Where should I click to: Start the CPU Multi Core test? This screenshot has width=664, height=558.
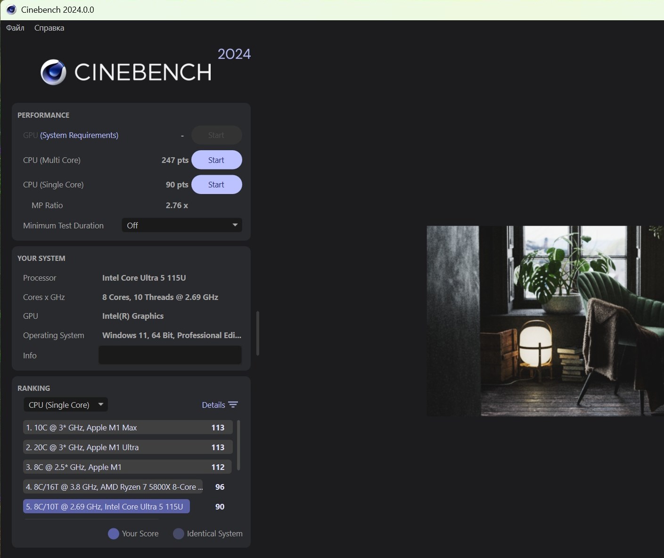216,160
